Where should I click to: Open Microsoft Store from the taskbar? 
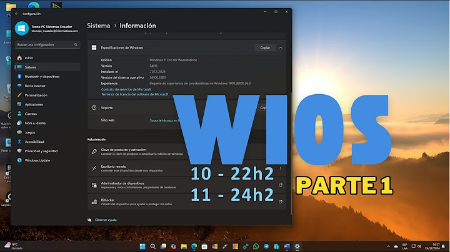[204, 246]
